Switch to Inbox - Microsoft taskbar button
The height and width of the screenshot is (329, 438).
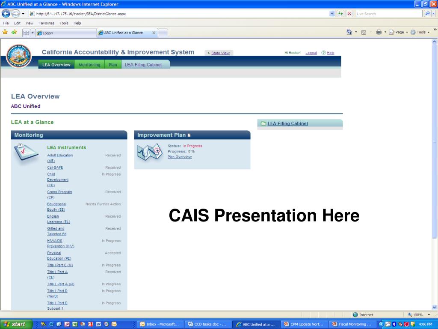(x=160, y=324)
